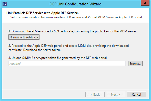This screenshot has height=101, width=151.
Task: Click blank footer space left of Back button
Action: click(x=43, y=94)
